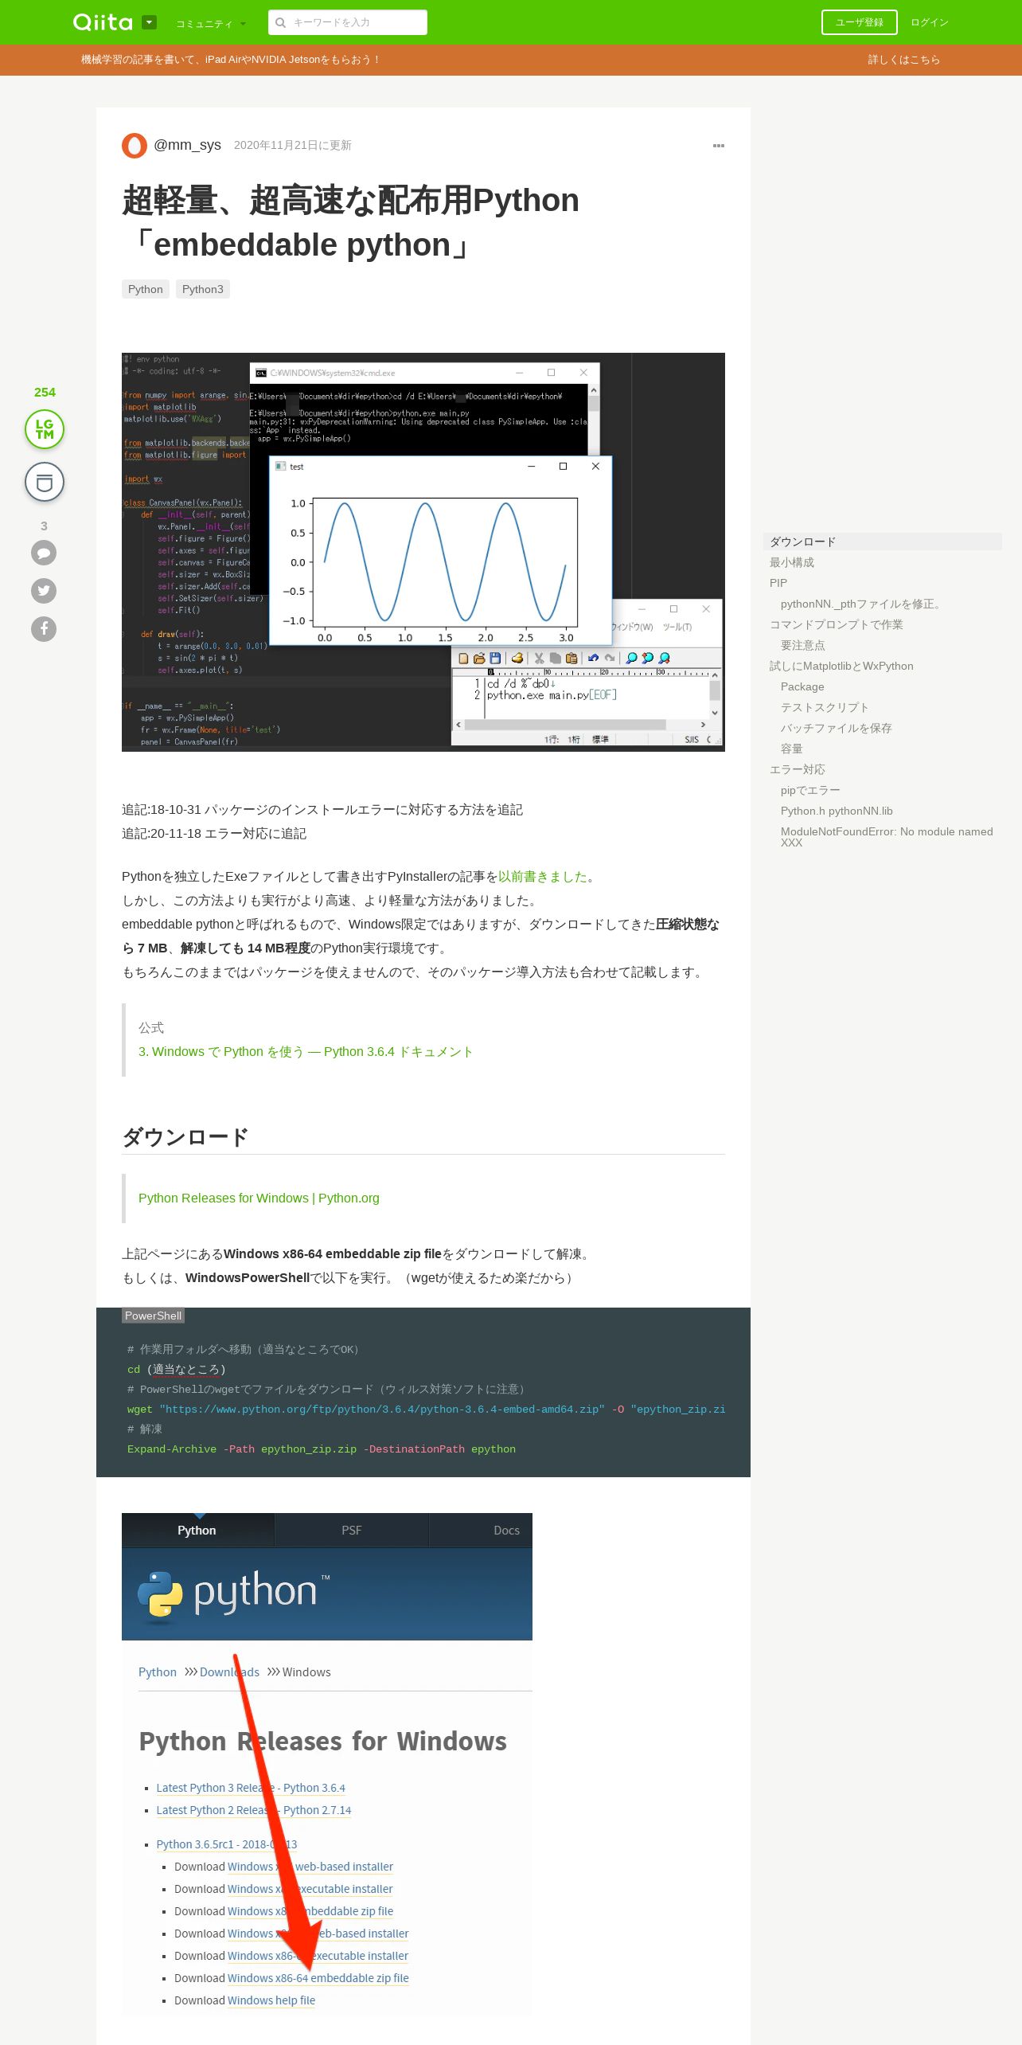Click the ユーザ登録 button
This screenshot has width=1022, height=2045.
[x=859, y=22]
